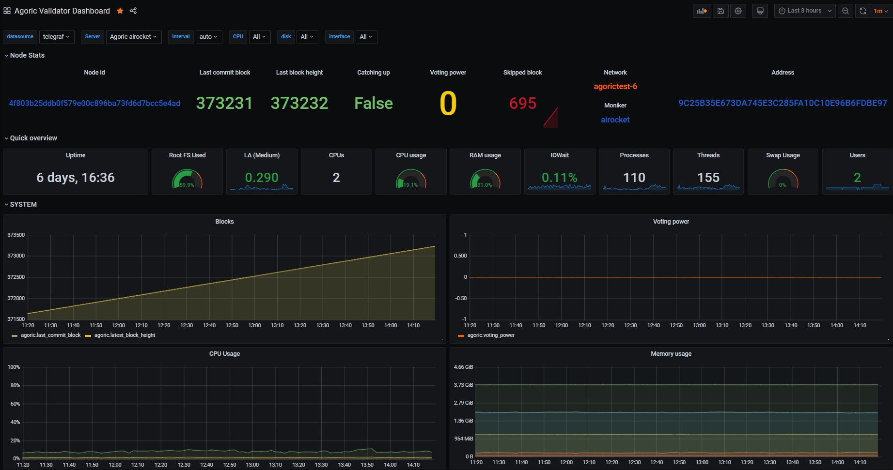Open the Interval auto dropdown
This screenshot has height=470, width=893.
tap(208, 37)
